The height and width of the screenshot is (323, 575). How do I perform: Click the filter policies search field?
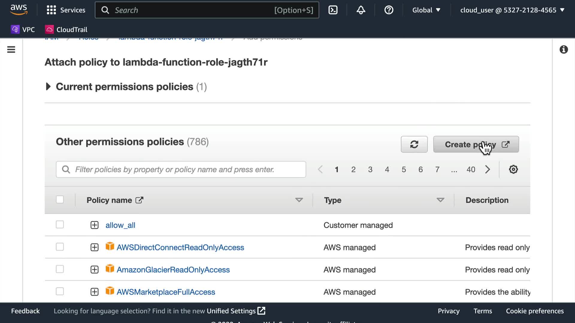click(x=181, y=170)
